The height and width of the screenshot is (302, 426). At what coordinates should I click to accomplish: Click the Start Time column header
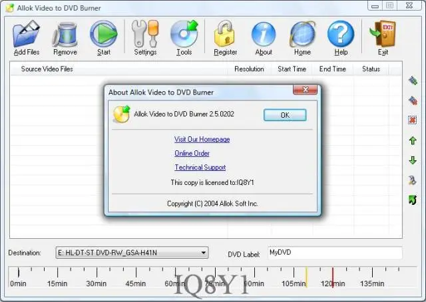(292, 69)
